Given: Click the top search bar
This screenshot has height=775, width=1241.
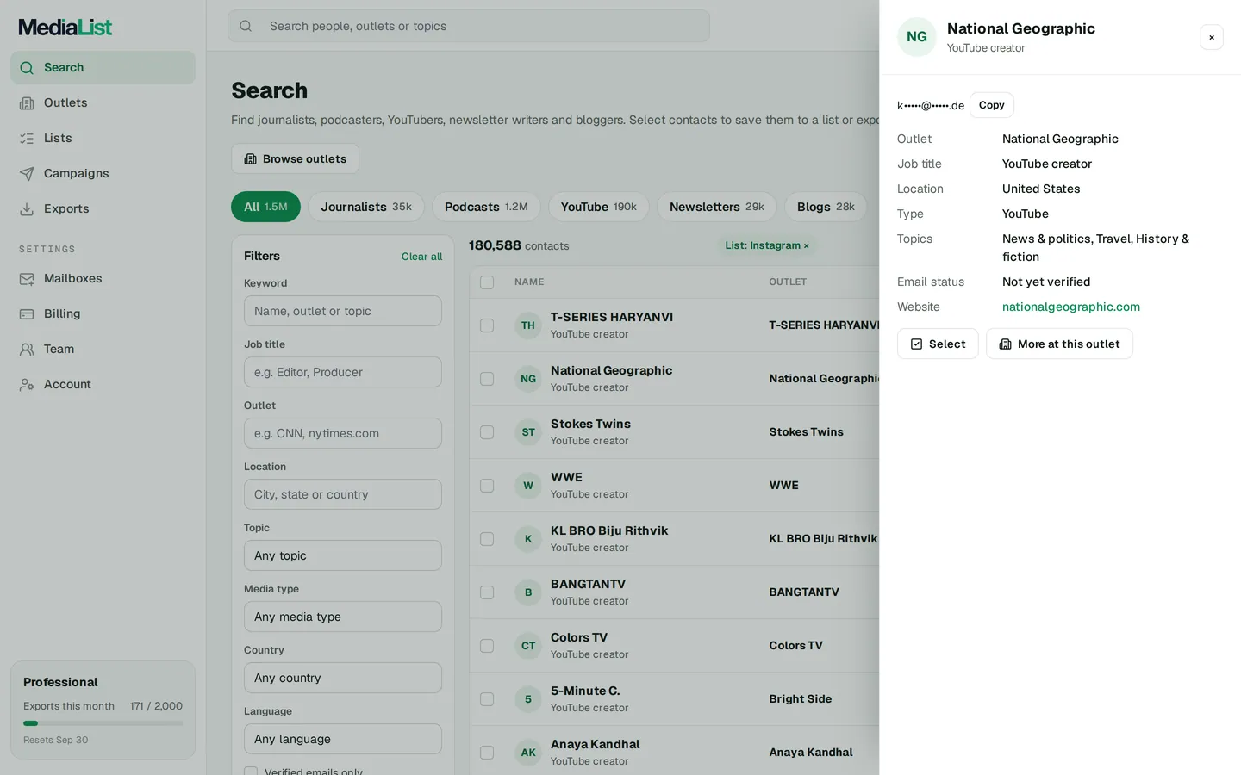Looking at the screenshot, I should tap(469, 26).
